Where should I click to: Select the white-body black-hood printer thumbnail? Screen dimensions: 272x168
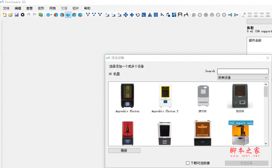tap(165, 134)
